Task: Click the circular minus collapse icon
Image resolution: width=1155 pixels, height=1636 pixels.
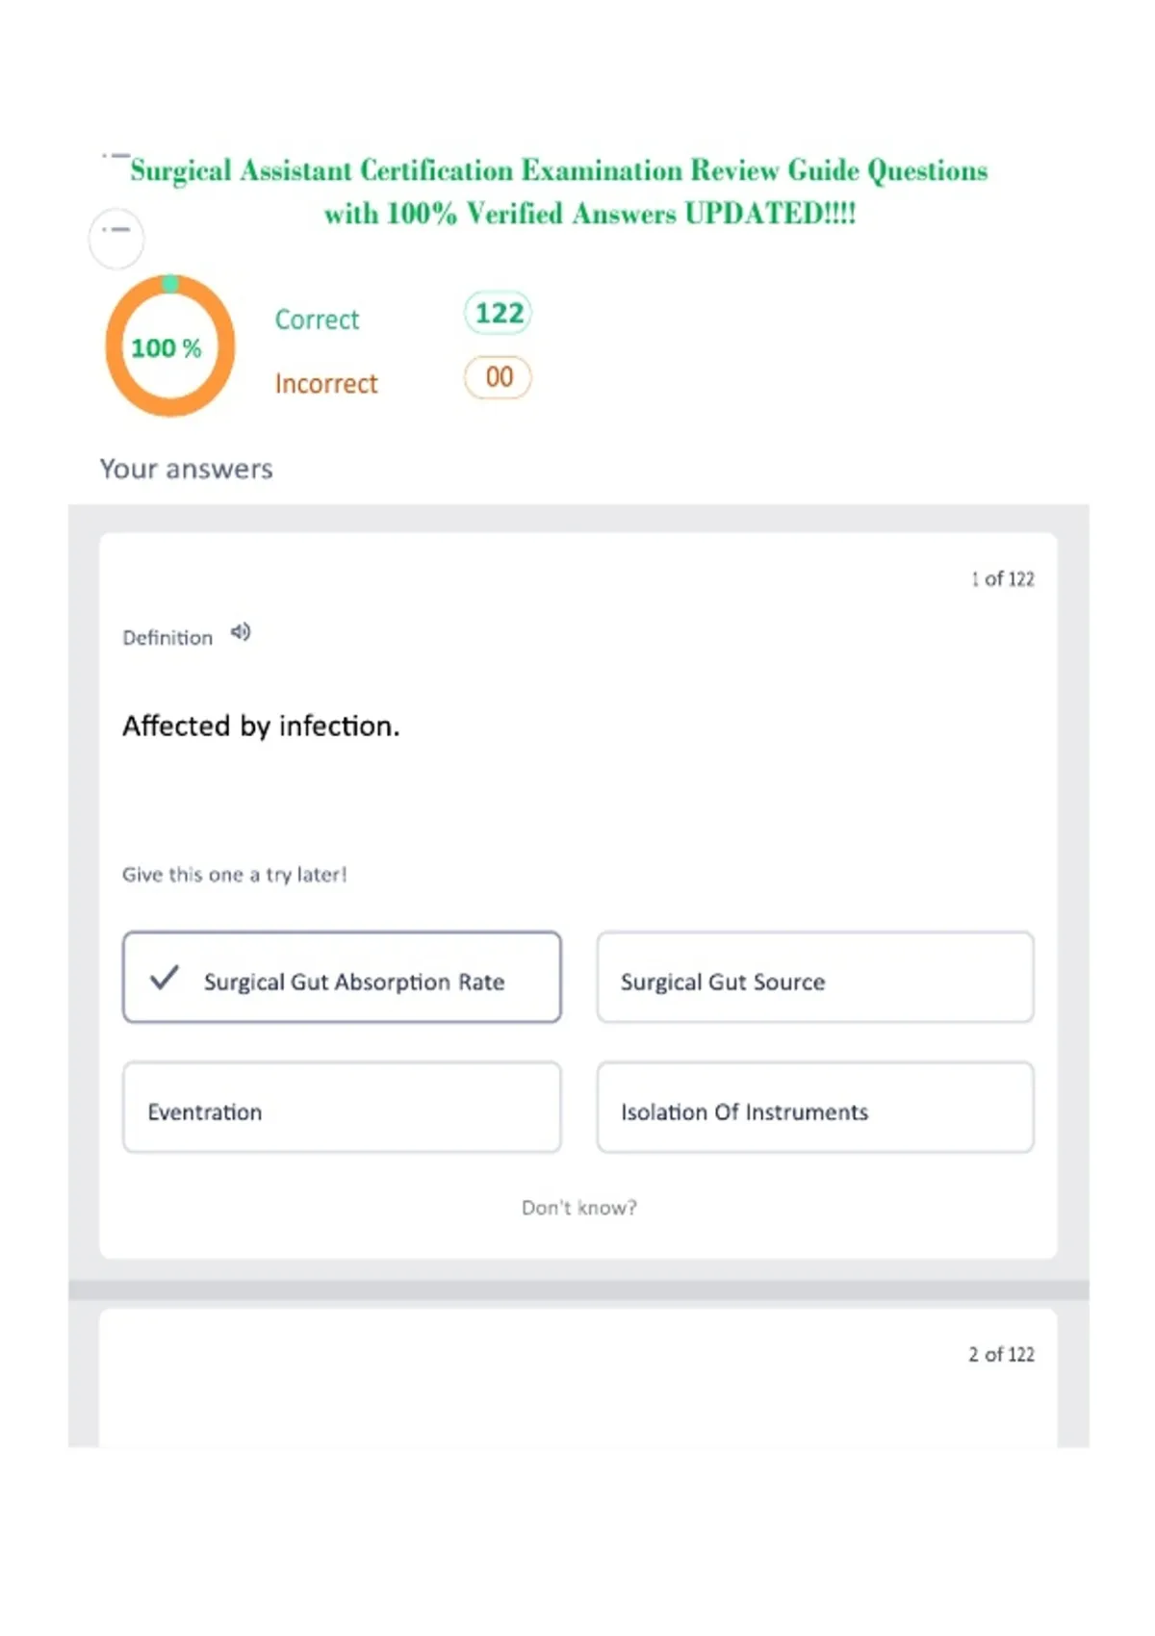Action: (116, 238)
